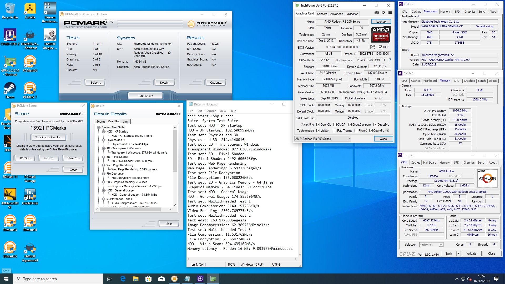
Task: Open Recycle Bin desktop icon
Action: (x=10, y=11)
